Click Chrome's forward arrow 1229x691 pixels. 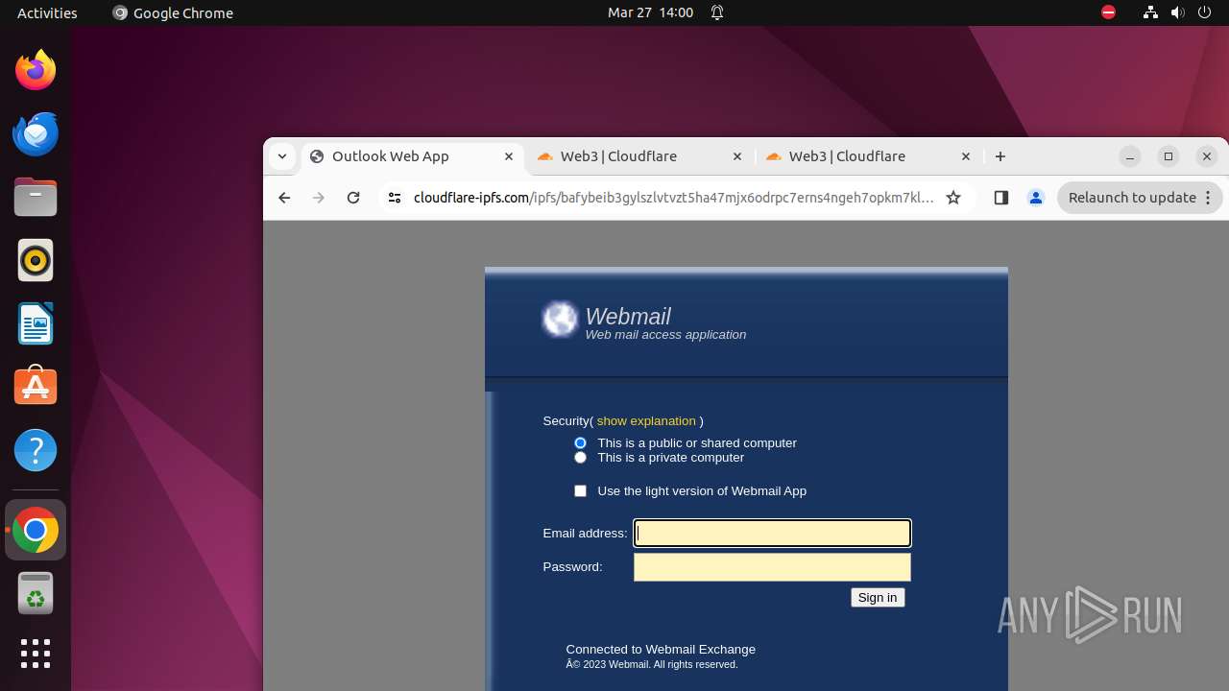coord(319,198)
